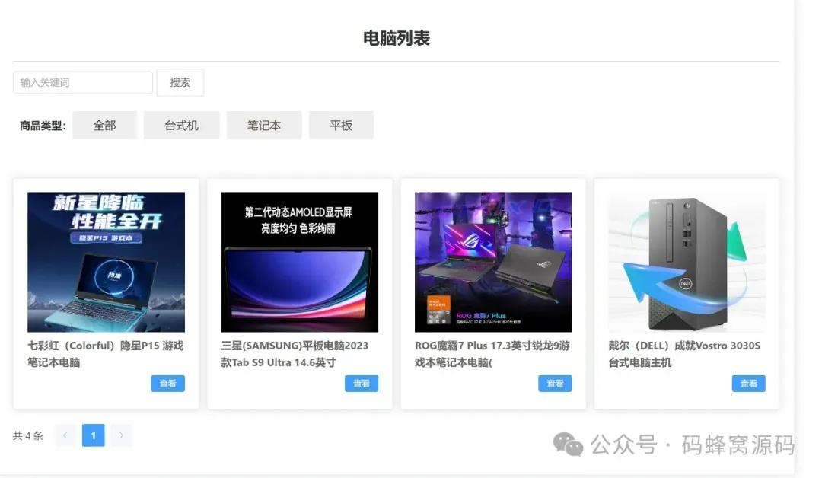Go to previous page with left arrow
822x478 pixels.
pyautogui.click(x=65, y=435)
